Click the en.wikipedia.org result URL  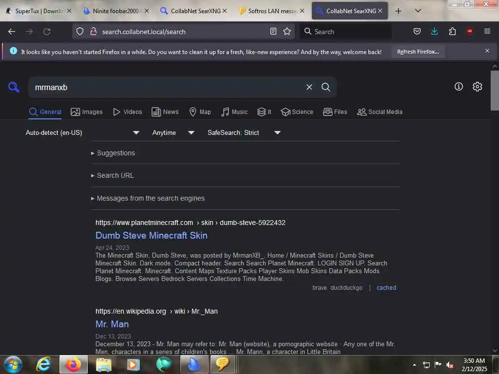click(x=156, y=311)
